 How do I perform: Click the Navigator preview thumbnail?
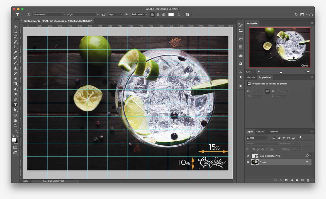click(x=279, y=47)
